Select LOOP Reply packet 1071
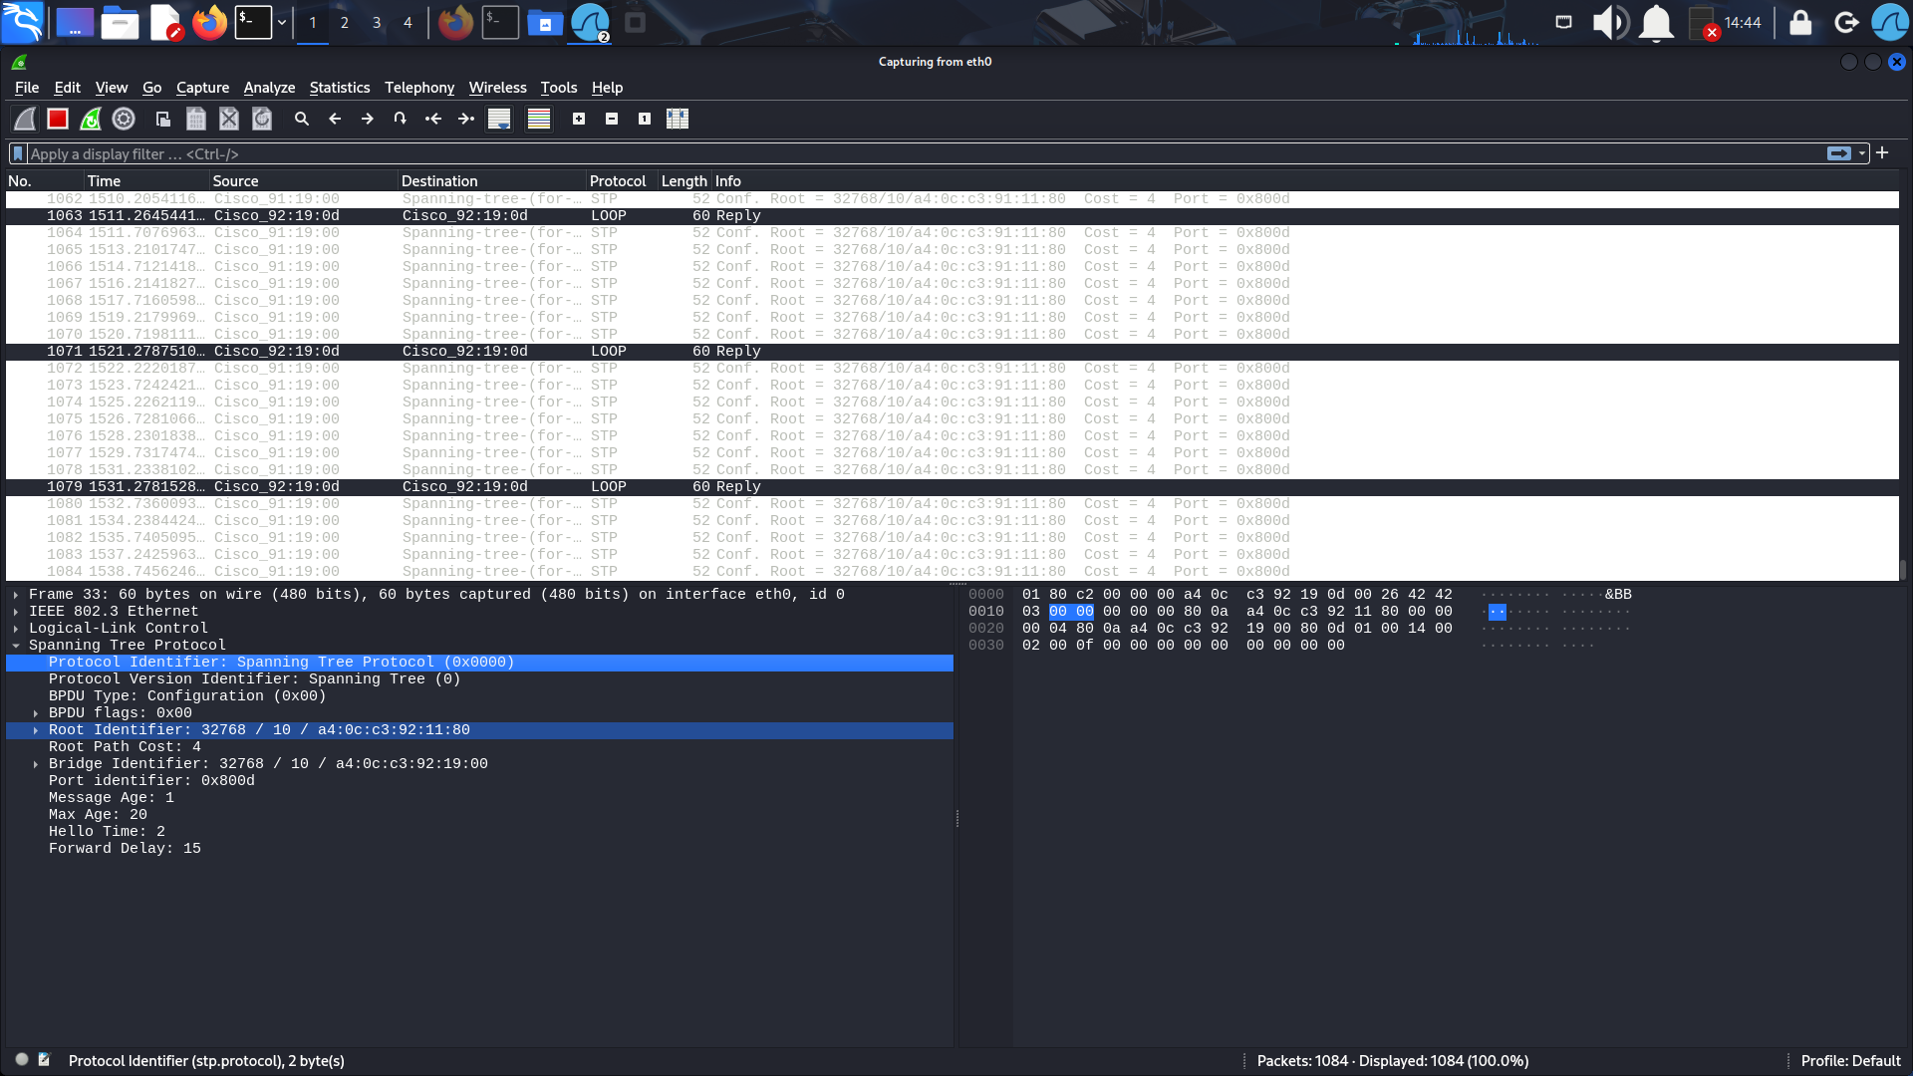Screen dimensions: 1913x1076 click(952, 351)
